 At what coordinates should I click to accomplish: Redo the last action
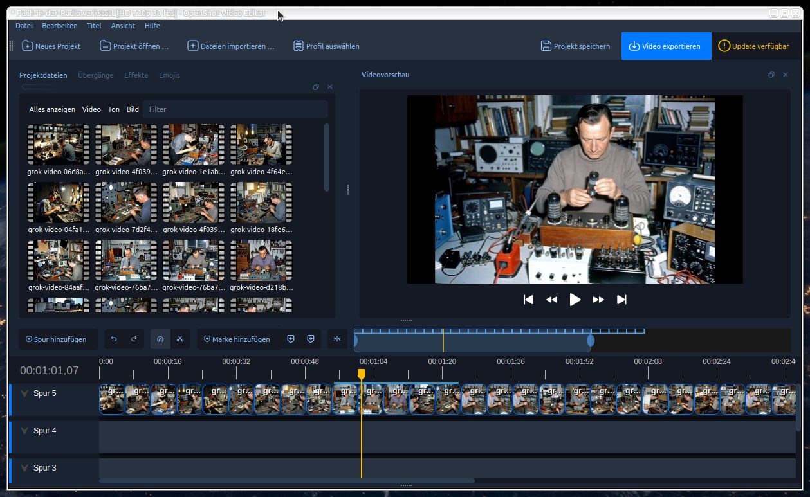134,339
